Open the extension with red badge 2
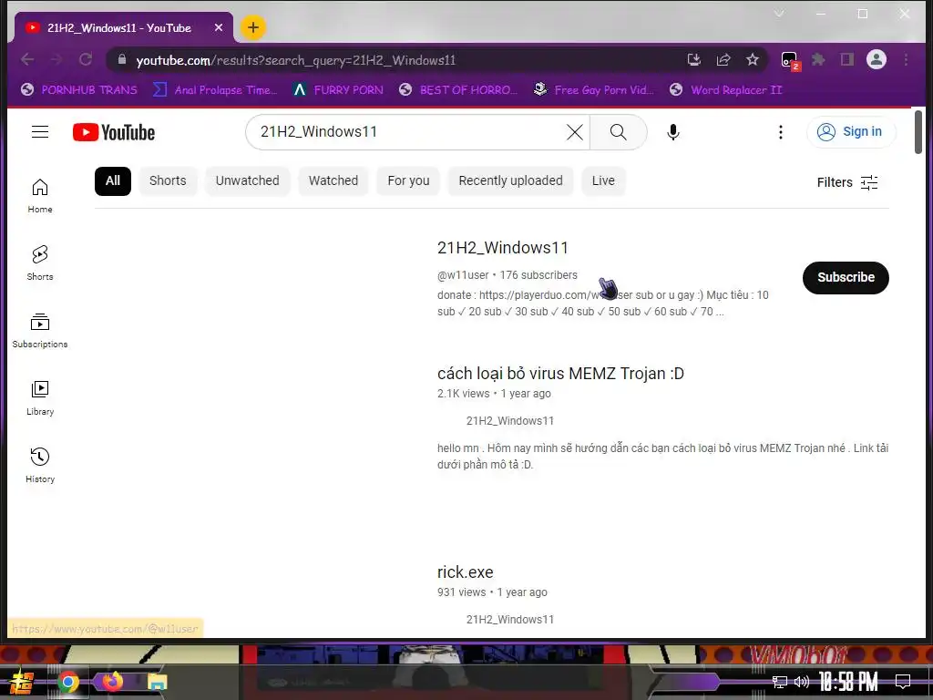The image size is (933, 700). tap(790, 60)
